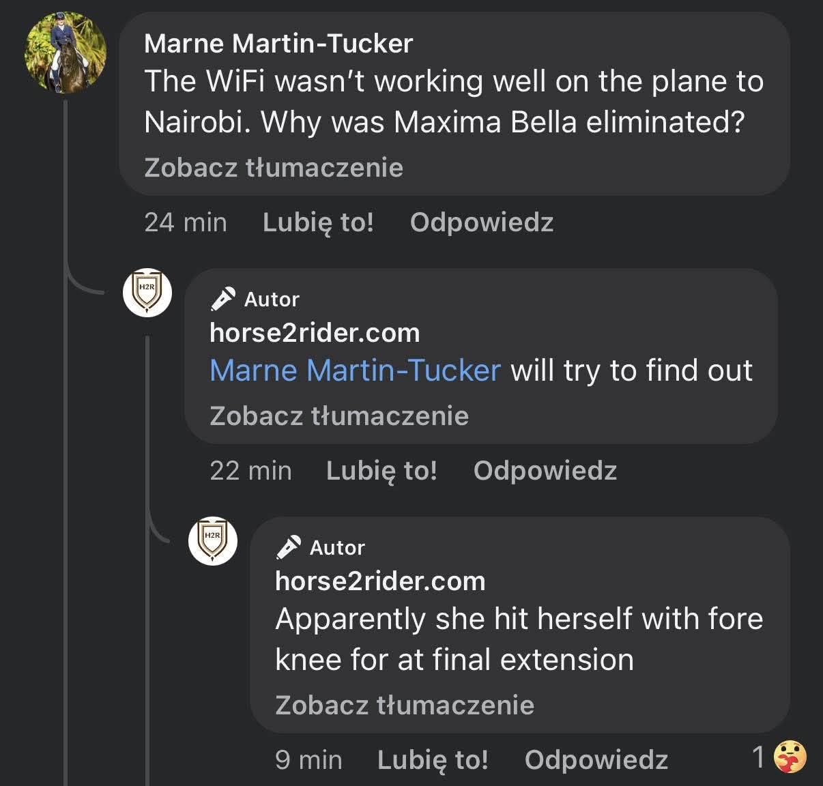Click the horse2rider.com name in second reply
This screenshot has width=823, height=786.
(380, 581)
